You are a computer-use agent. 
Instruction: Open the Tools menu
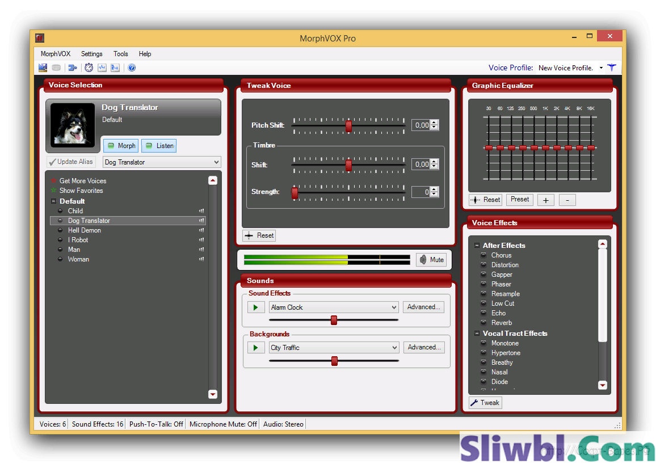click(x=120, y=54)
